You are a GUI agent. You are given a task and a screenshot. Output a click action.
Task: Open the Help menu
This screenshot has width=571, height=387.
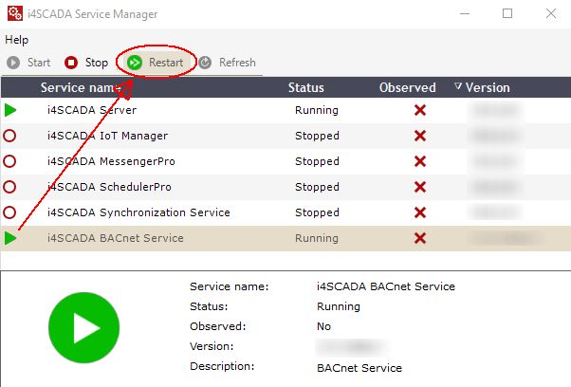click(17, 40)
